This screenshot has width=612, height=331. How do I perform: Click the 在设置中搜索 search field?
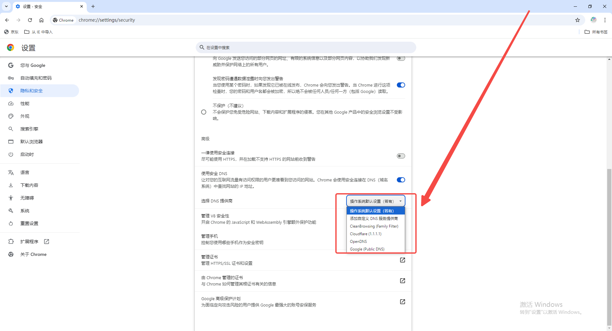click(x=306, y=47)
